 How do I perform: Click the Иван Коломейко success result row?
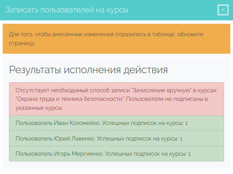[116, 123]
